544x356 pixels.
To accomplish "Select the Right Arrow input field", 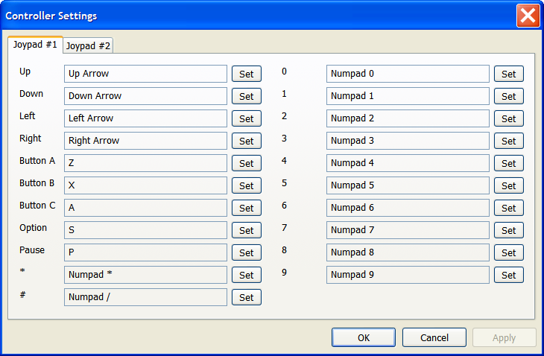I will tap(145, 141).
